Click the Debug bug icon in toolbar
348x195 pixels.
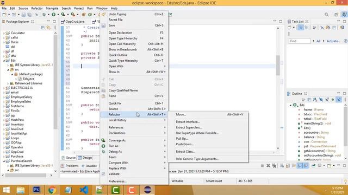(x=44, y=15)
